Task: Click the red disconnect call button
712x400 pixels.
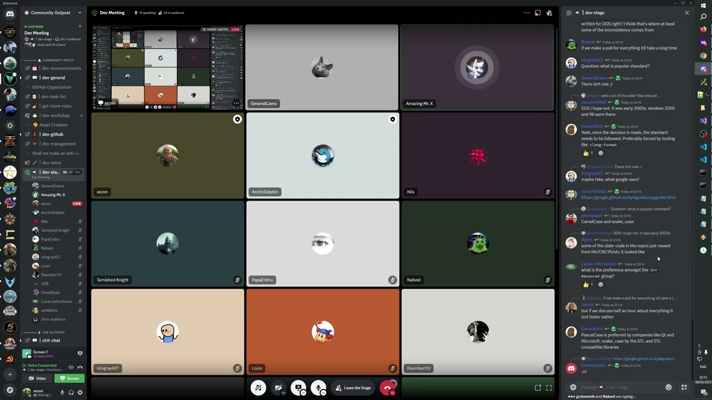Action: (x=387, y=388)
